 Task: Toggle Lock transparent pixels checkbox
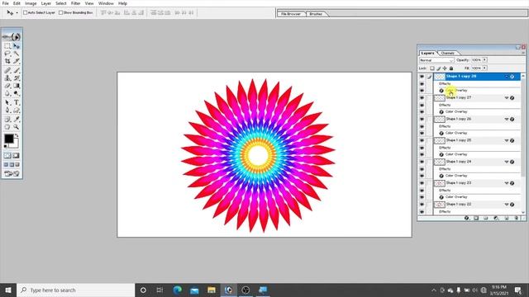432,68
